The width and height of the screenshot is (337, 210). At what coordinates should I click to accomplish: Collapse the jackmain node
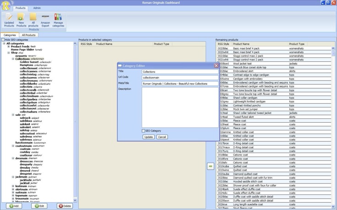(13, 177)
